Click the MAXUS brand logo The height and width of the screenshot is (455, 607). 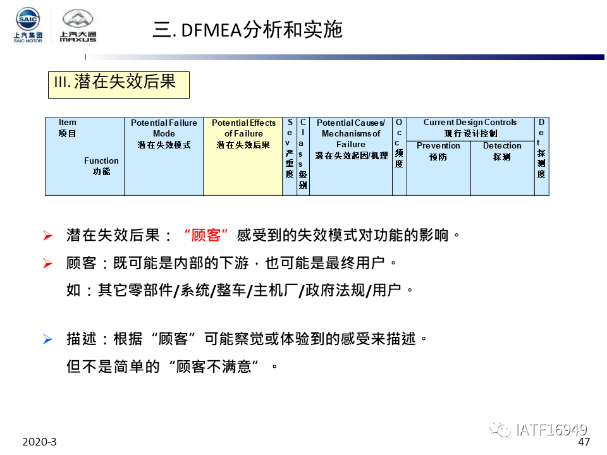78,25
